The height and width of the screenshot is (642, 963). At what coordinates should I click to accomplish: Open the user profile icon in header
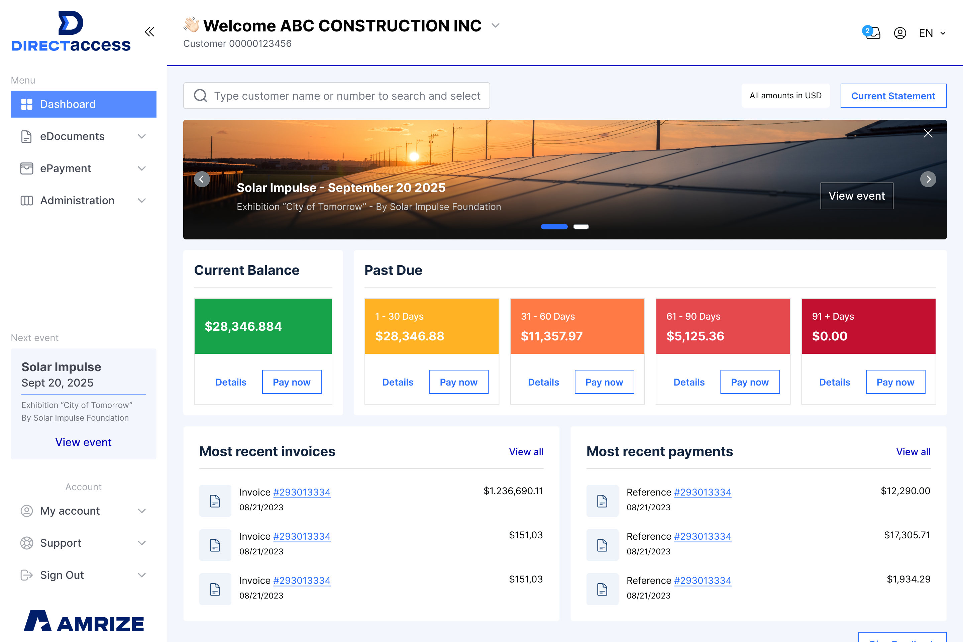899,33
